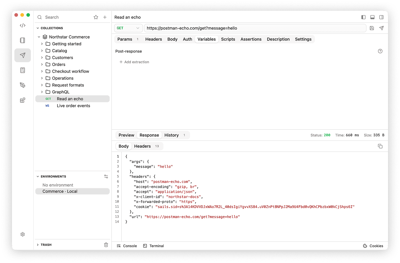400x263 pixels.
Task: Empty trash with the trash can icon
Action: point(106,245)
